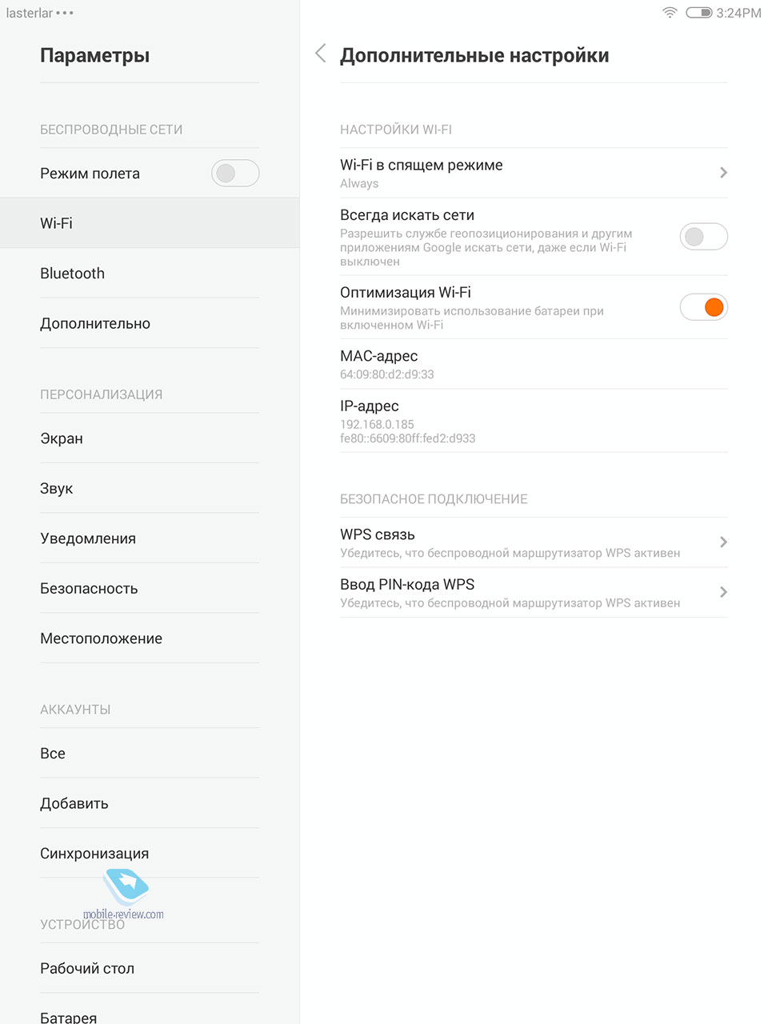Expand the WPS связь option arrow

click(723, 542)
